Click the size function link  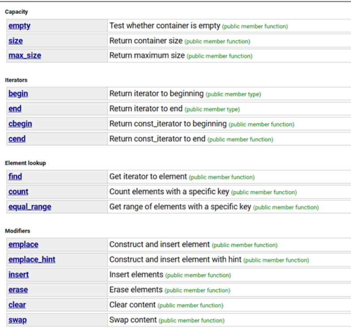15,41
